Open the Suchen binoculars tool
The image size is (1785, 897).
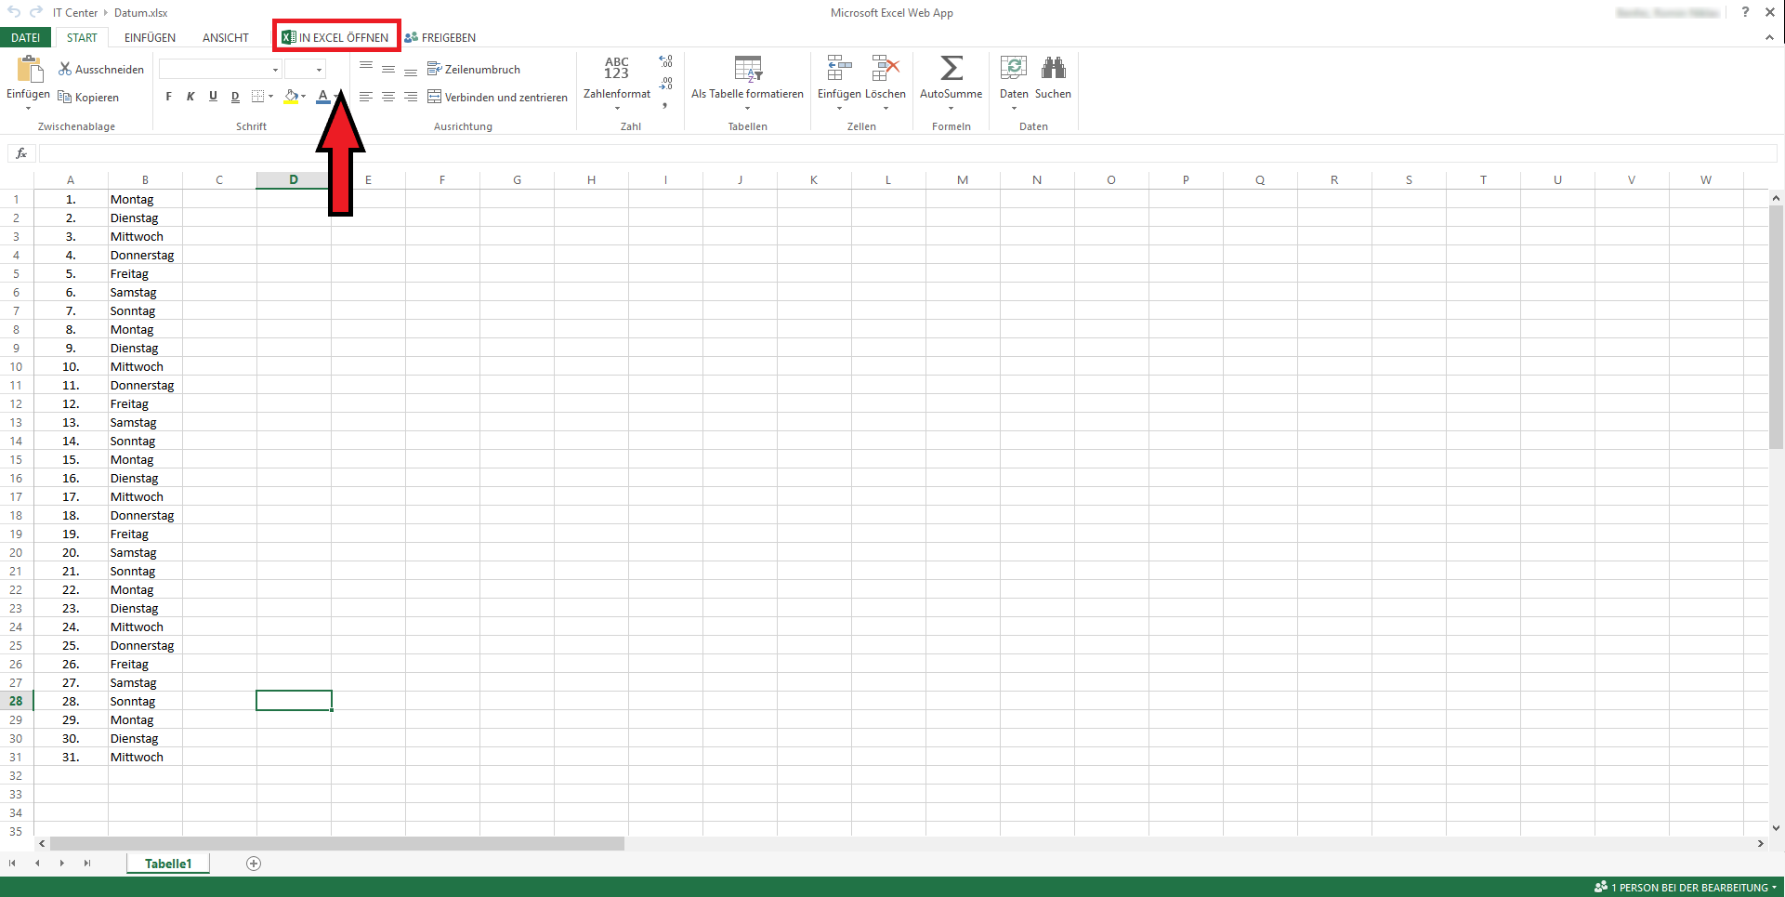tap(1053, 67)
